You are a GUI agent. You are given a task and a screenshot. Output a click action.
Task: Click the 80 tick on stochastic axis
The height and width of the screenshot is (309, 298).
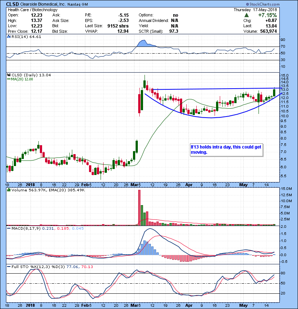pyautogui.click(x=283, y=273)
